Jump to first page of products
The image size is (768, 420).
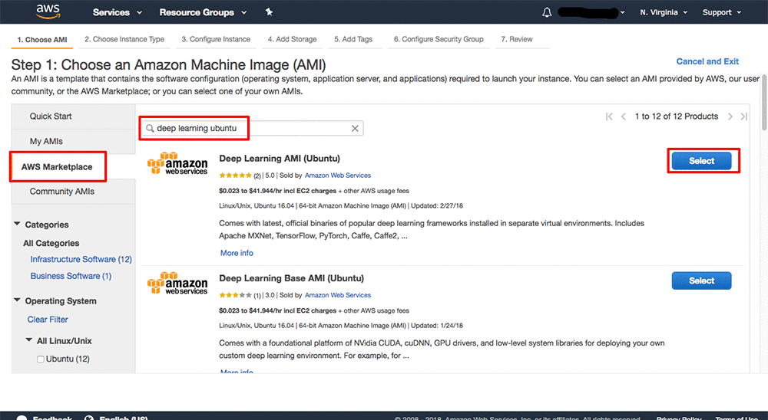point(609,116)
